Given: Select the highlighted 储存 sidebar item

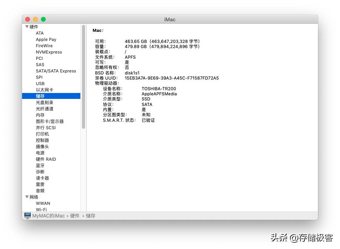Looking at the screenshot, I should click(x=40, y=96).
